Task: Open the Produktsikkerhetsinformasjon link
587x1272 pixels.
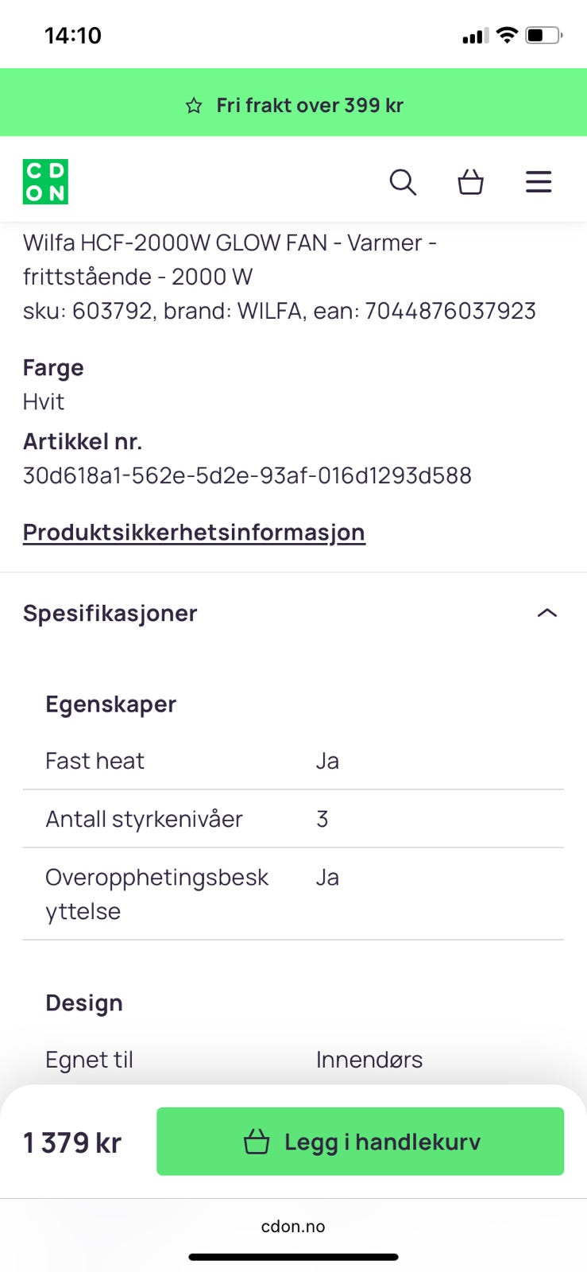Action: pyautogui.click(x=194, y=532)
